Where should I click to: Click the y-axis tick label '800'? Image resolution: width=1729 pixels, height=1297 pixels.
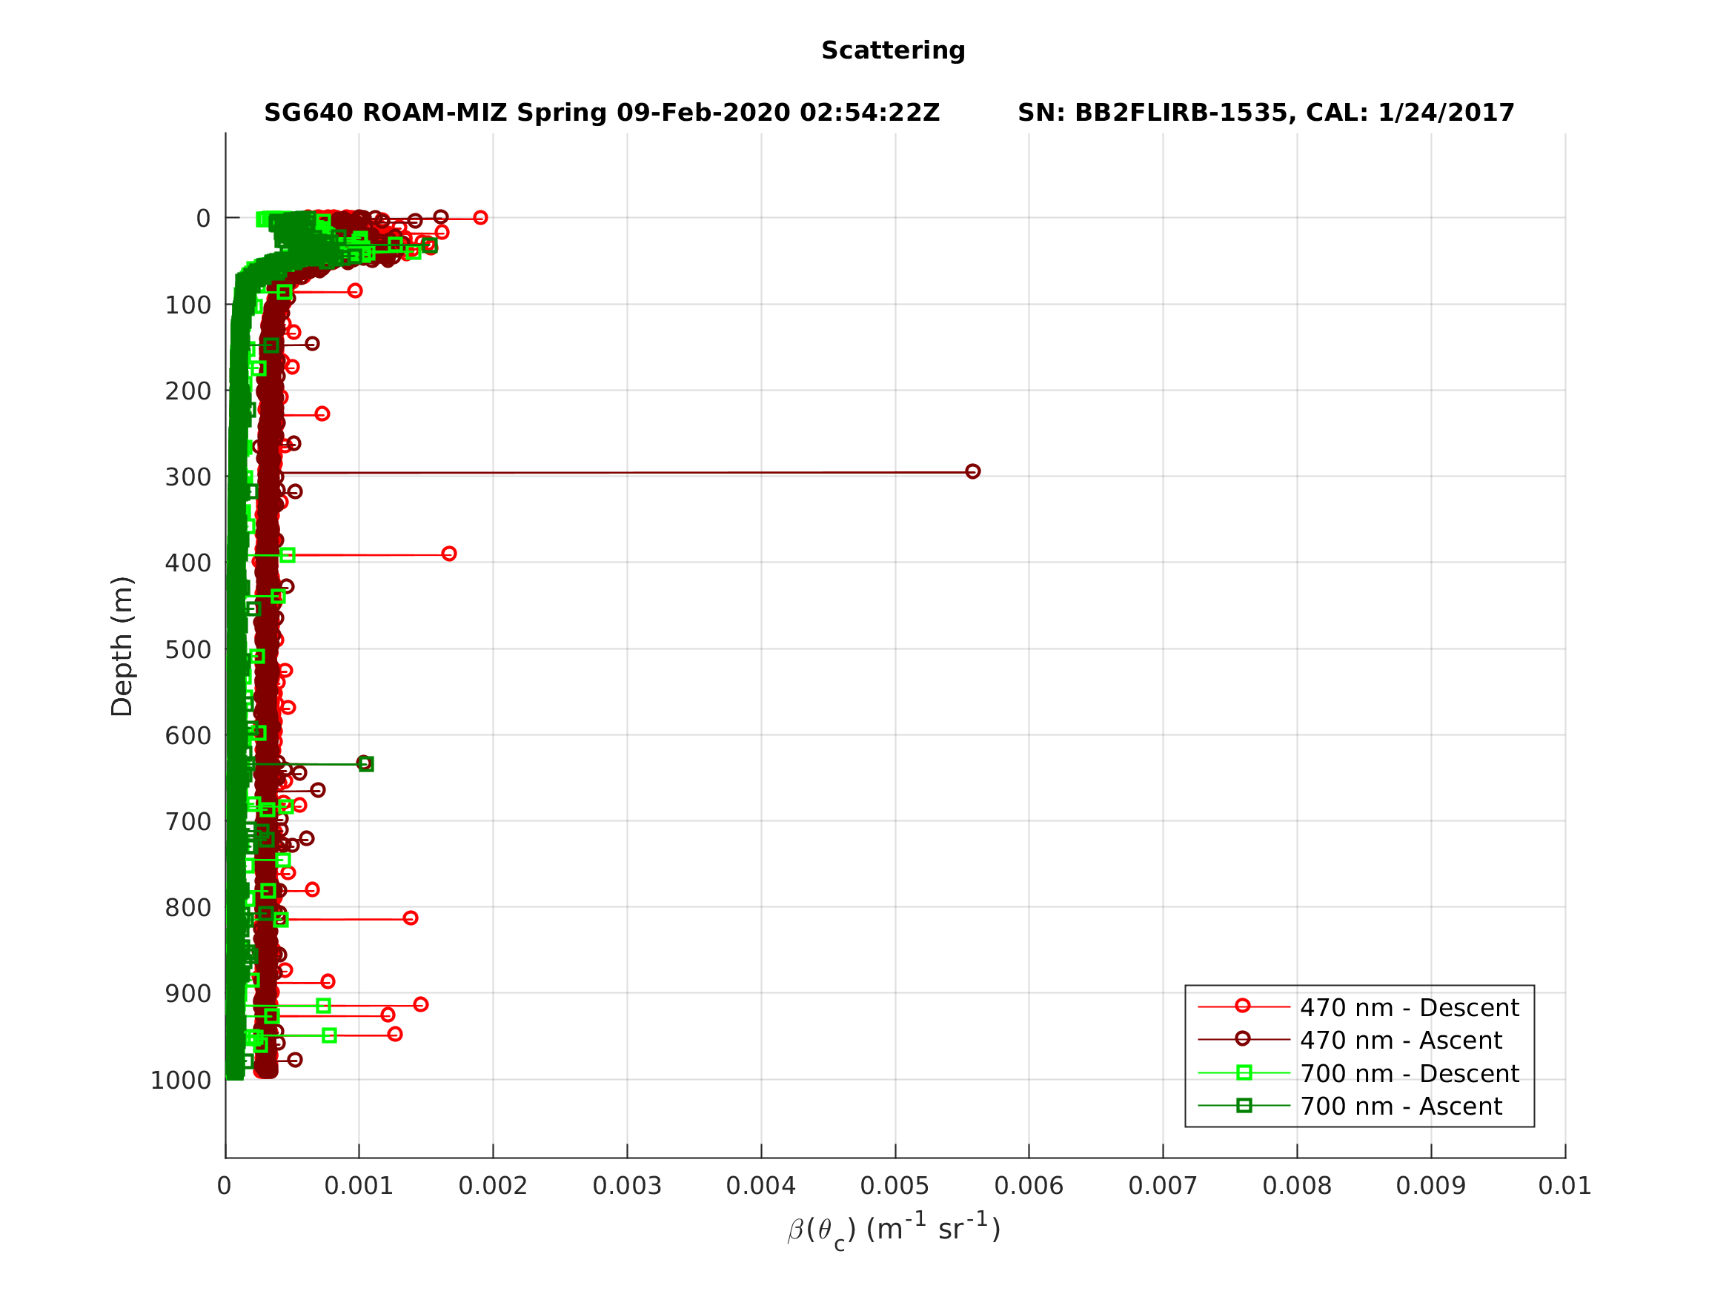(187, 908)
